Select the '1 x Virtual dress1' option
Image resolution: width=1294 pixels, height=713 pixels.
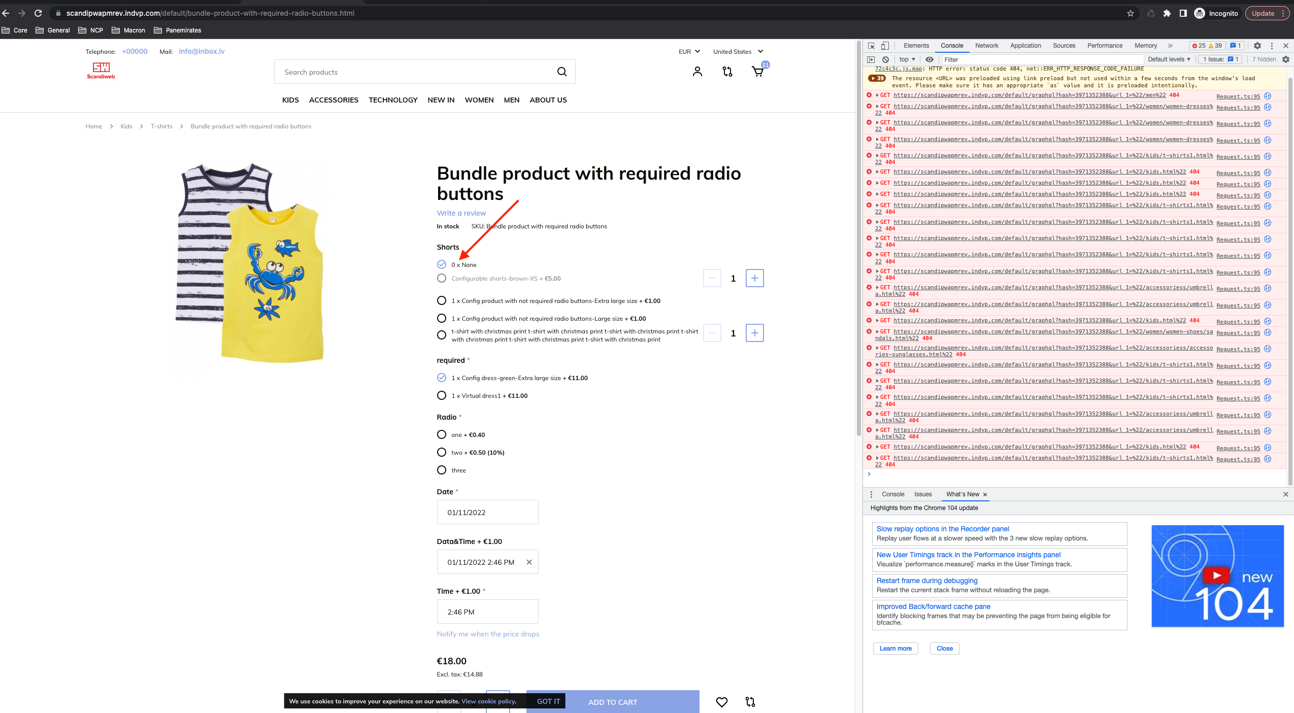(441, 395)
